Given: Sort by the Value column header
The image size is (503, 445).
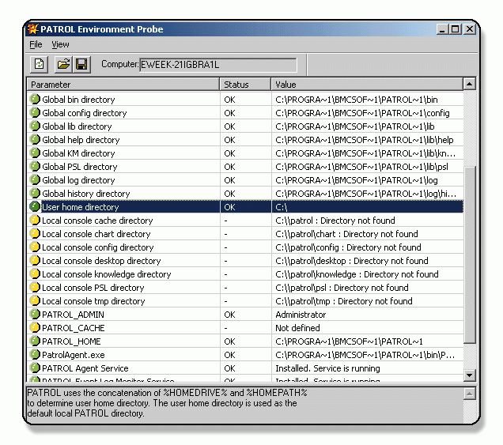Looking at the screenshot, I should pos(367,85).
